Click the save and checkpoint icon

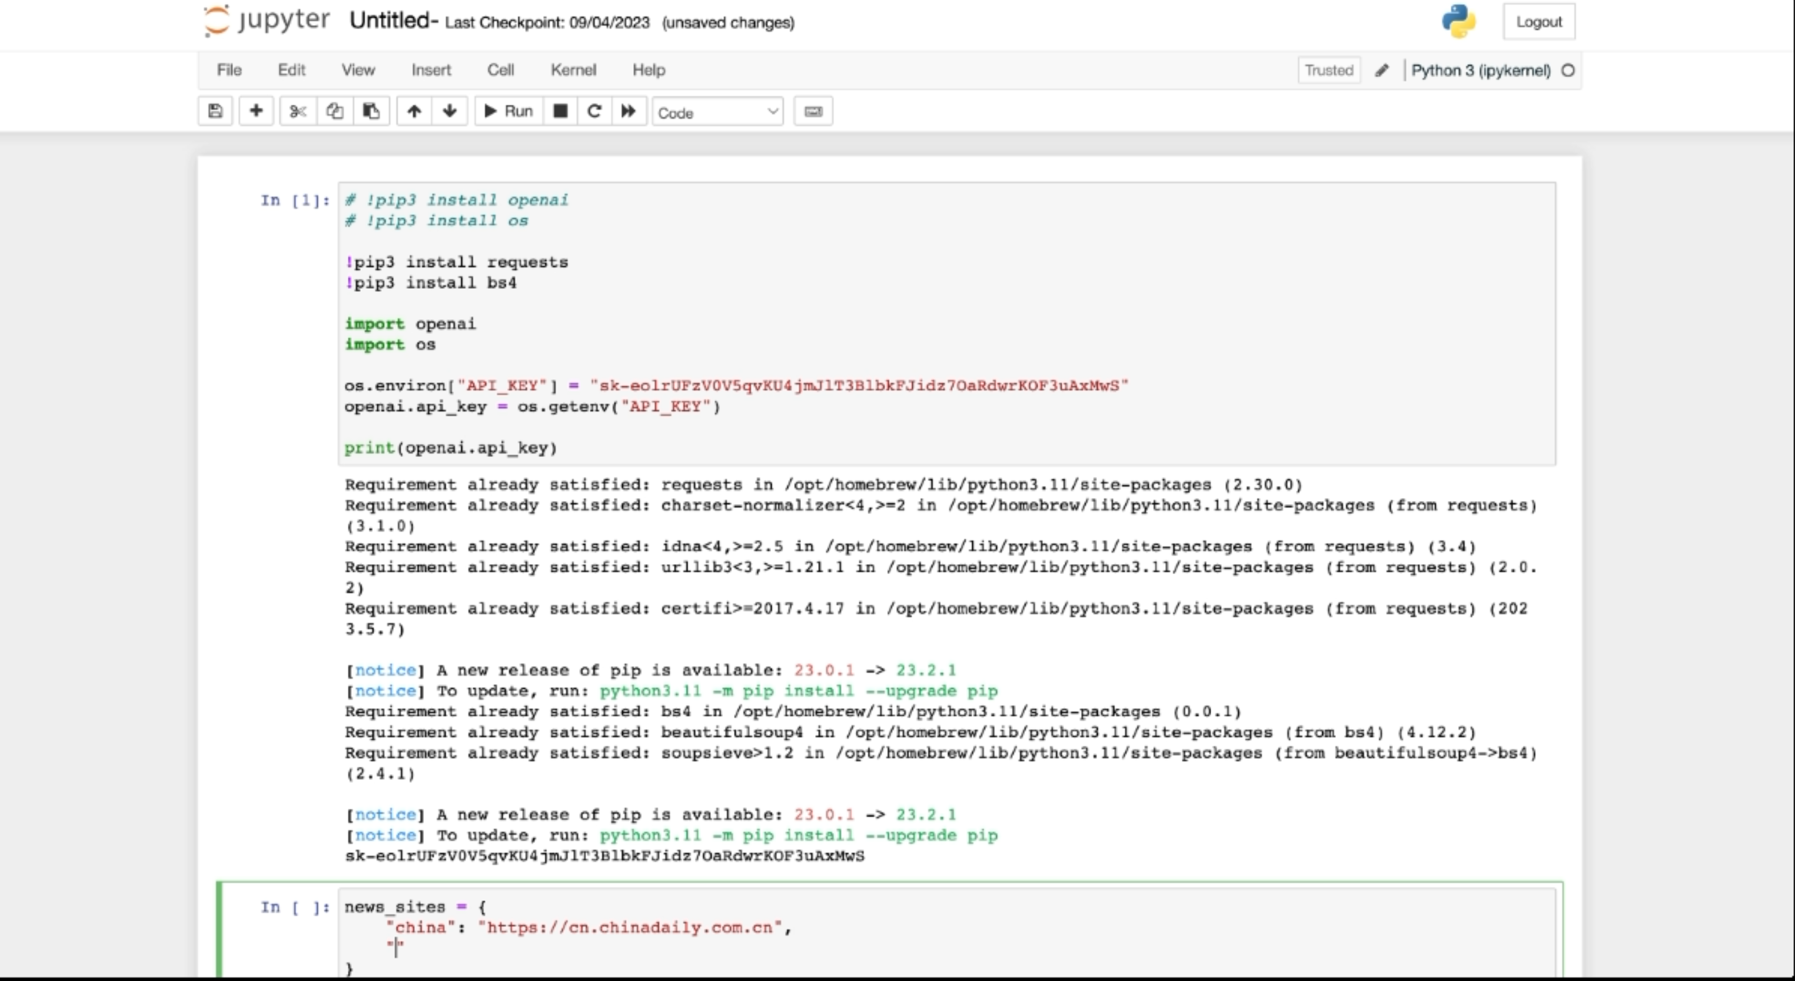pyautogui.click(x=215, y=111)
